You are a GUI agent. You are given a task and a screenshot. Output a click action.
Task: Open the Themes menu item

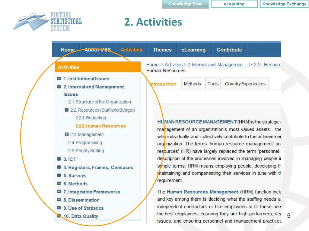[x=162, y=50]
